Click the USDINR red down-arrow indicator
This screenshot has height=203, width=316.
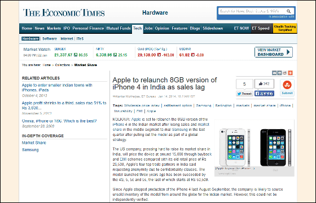(x=193, y=55)
